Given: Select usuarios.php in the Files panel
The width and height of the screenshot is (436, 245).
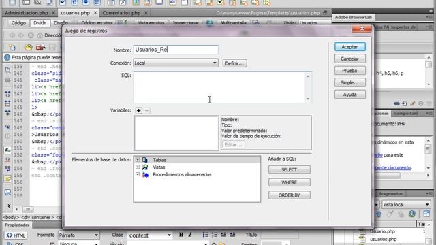Looking at the screenshot, I should point(383,239).
